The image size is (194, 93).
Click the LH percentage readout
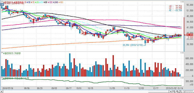[176, 6]
